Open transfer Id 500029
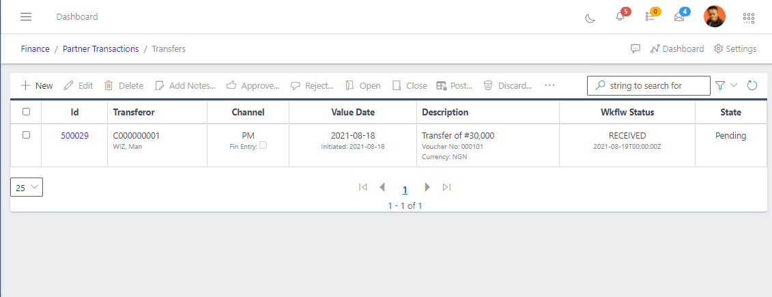The height and width of the screenshot is (297, 772). 75,135
